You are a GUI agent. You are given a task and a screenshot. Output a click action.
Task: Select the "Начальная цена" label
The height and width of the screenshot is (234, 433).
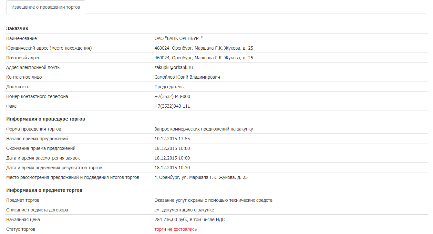[23, 219]
